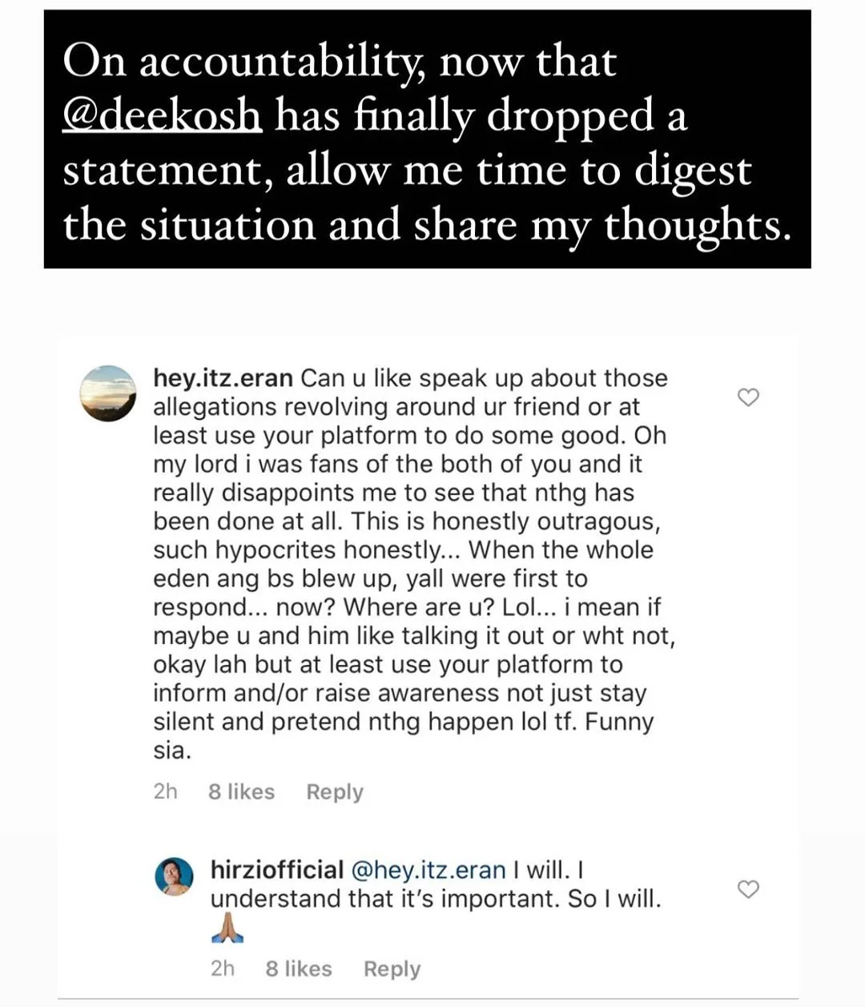This screenshot has width=865, height=1007.
Task: Reply to the hey.itz.eran comment
Action: [x=335, y=792]
